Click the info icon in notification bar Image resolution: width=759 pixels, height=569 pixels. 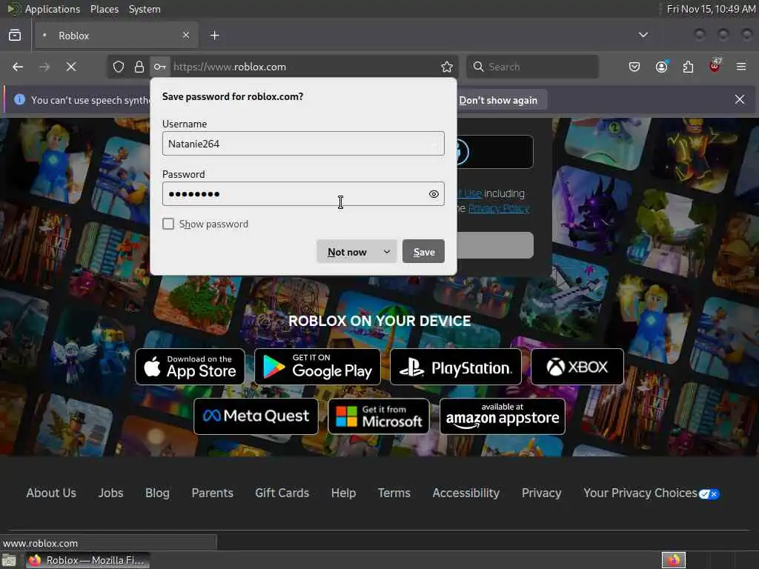coord(19,100)
